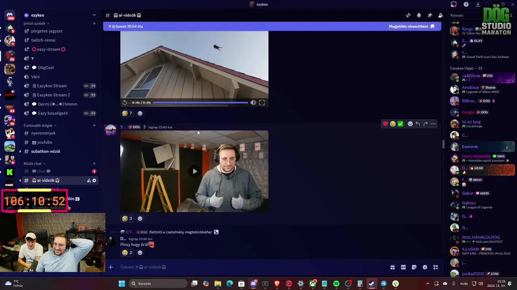Open notification settings bell icon
This screenshot has height=290, width=517.
(x=419, y=15)
